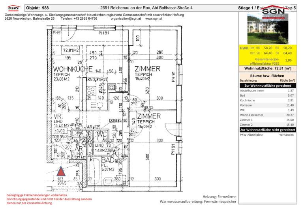Select the 'Zur Wohnnutzfläche nicht gerechnet' header bar
This screenshot has width=304, height=215.
267,129
